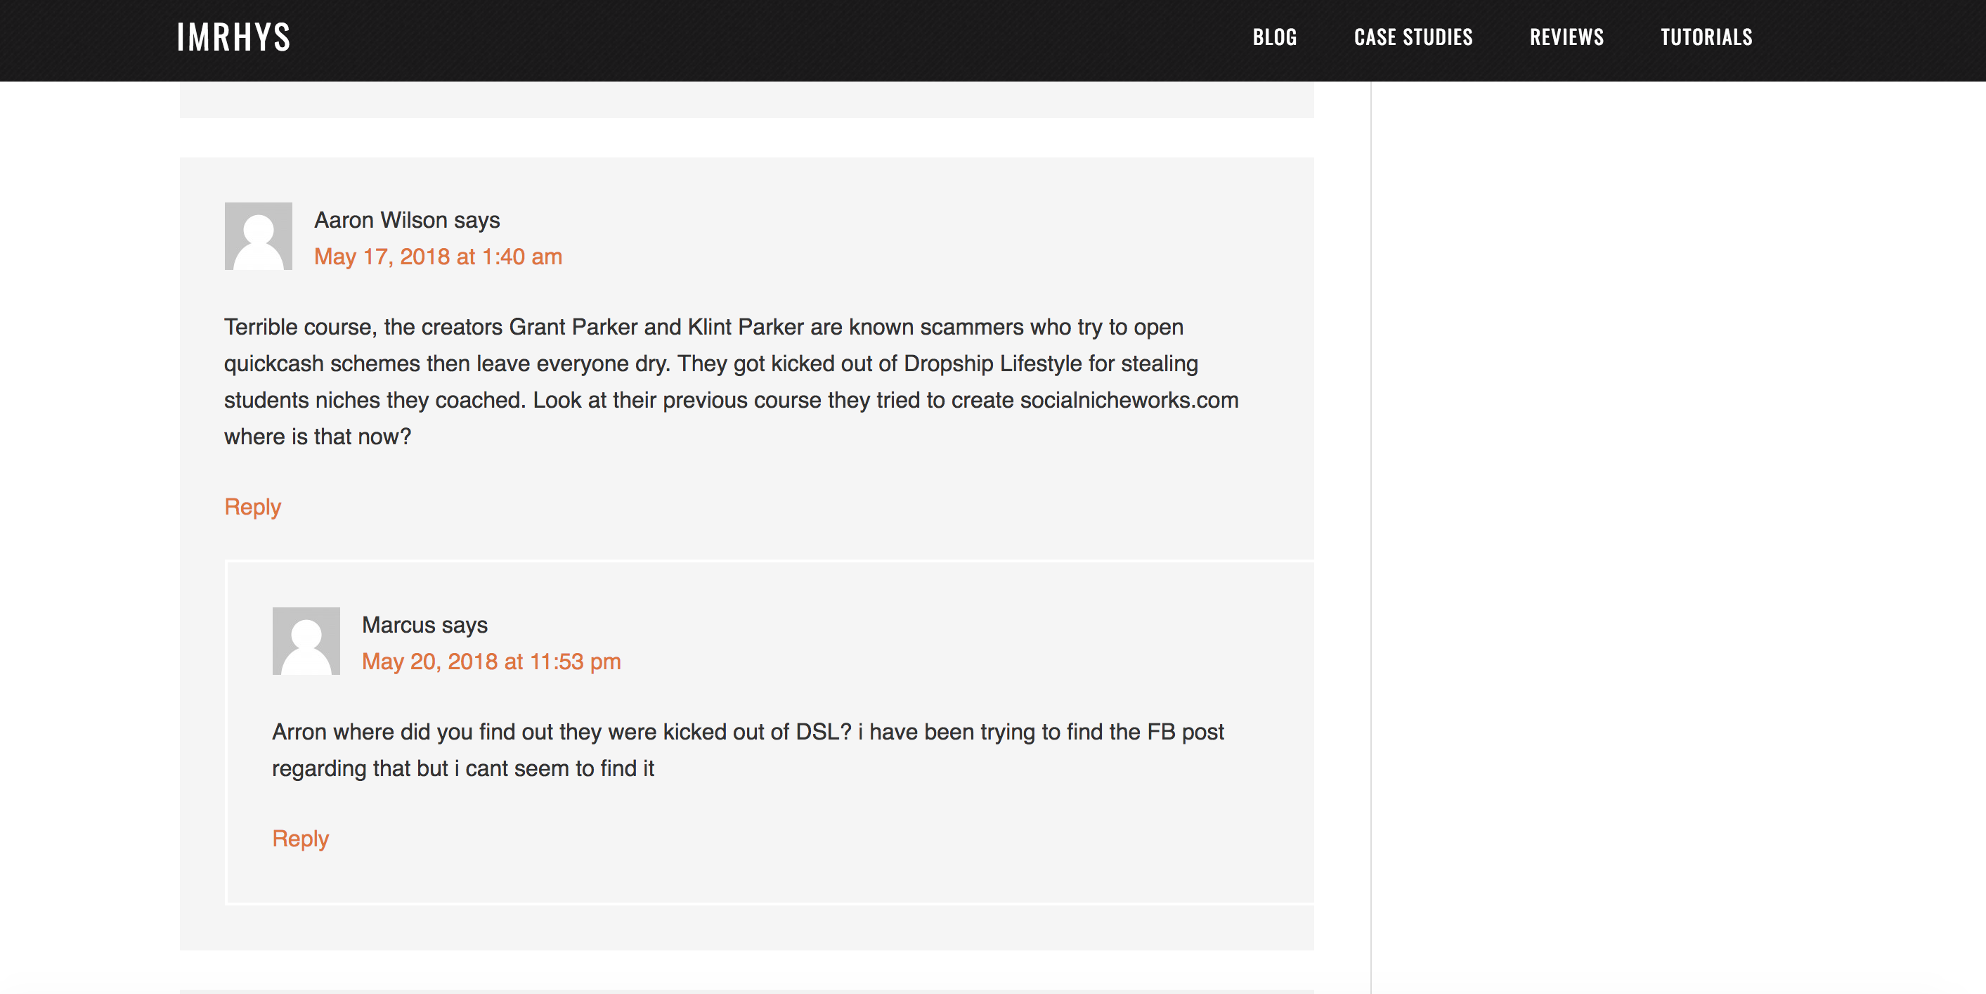Open the TUTORIALS page
This screenshot has height=994, width=1986.
click(1706, 37)
